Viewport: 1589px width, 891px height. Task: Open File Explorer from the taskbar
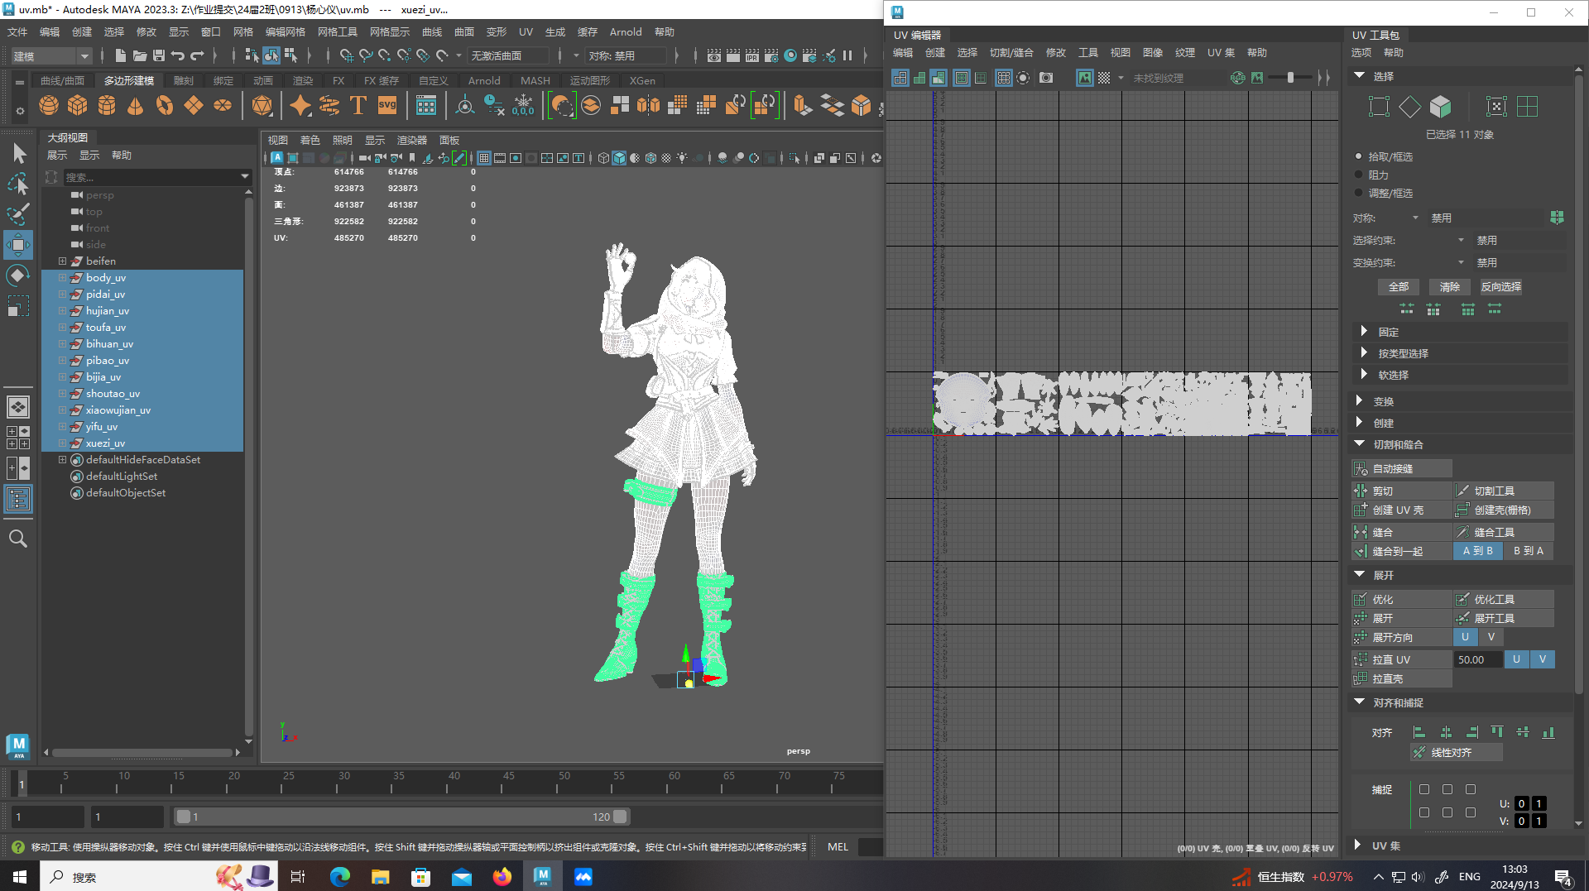tap(380, 876)
